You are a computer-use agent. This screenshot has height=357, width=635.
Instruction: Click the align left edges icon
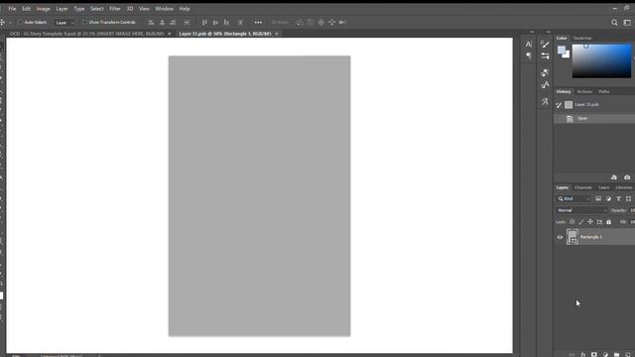[151, 23]
